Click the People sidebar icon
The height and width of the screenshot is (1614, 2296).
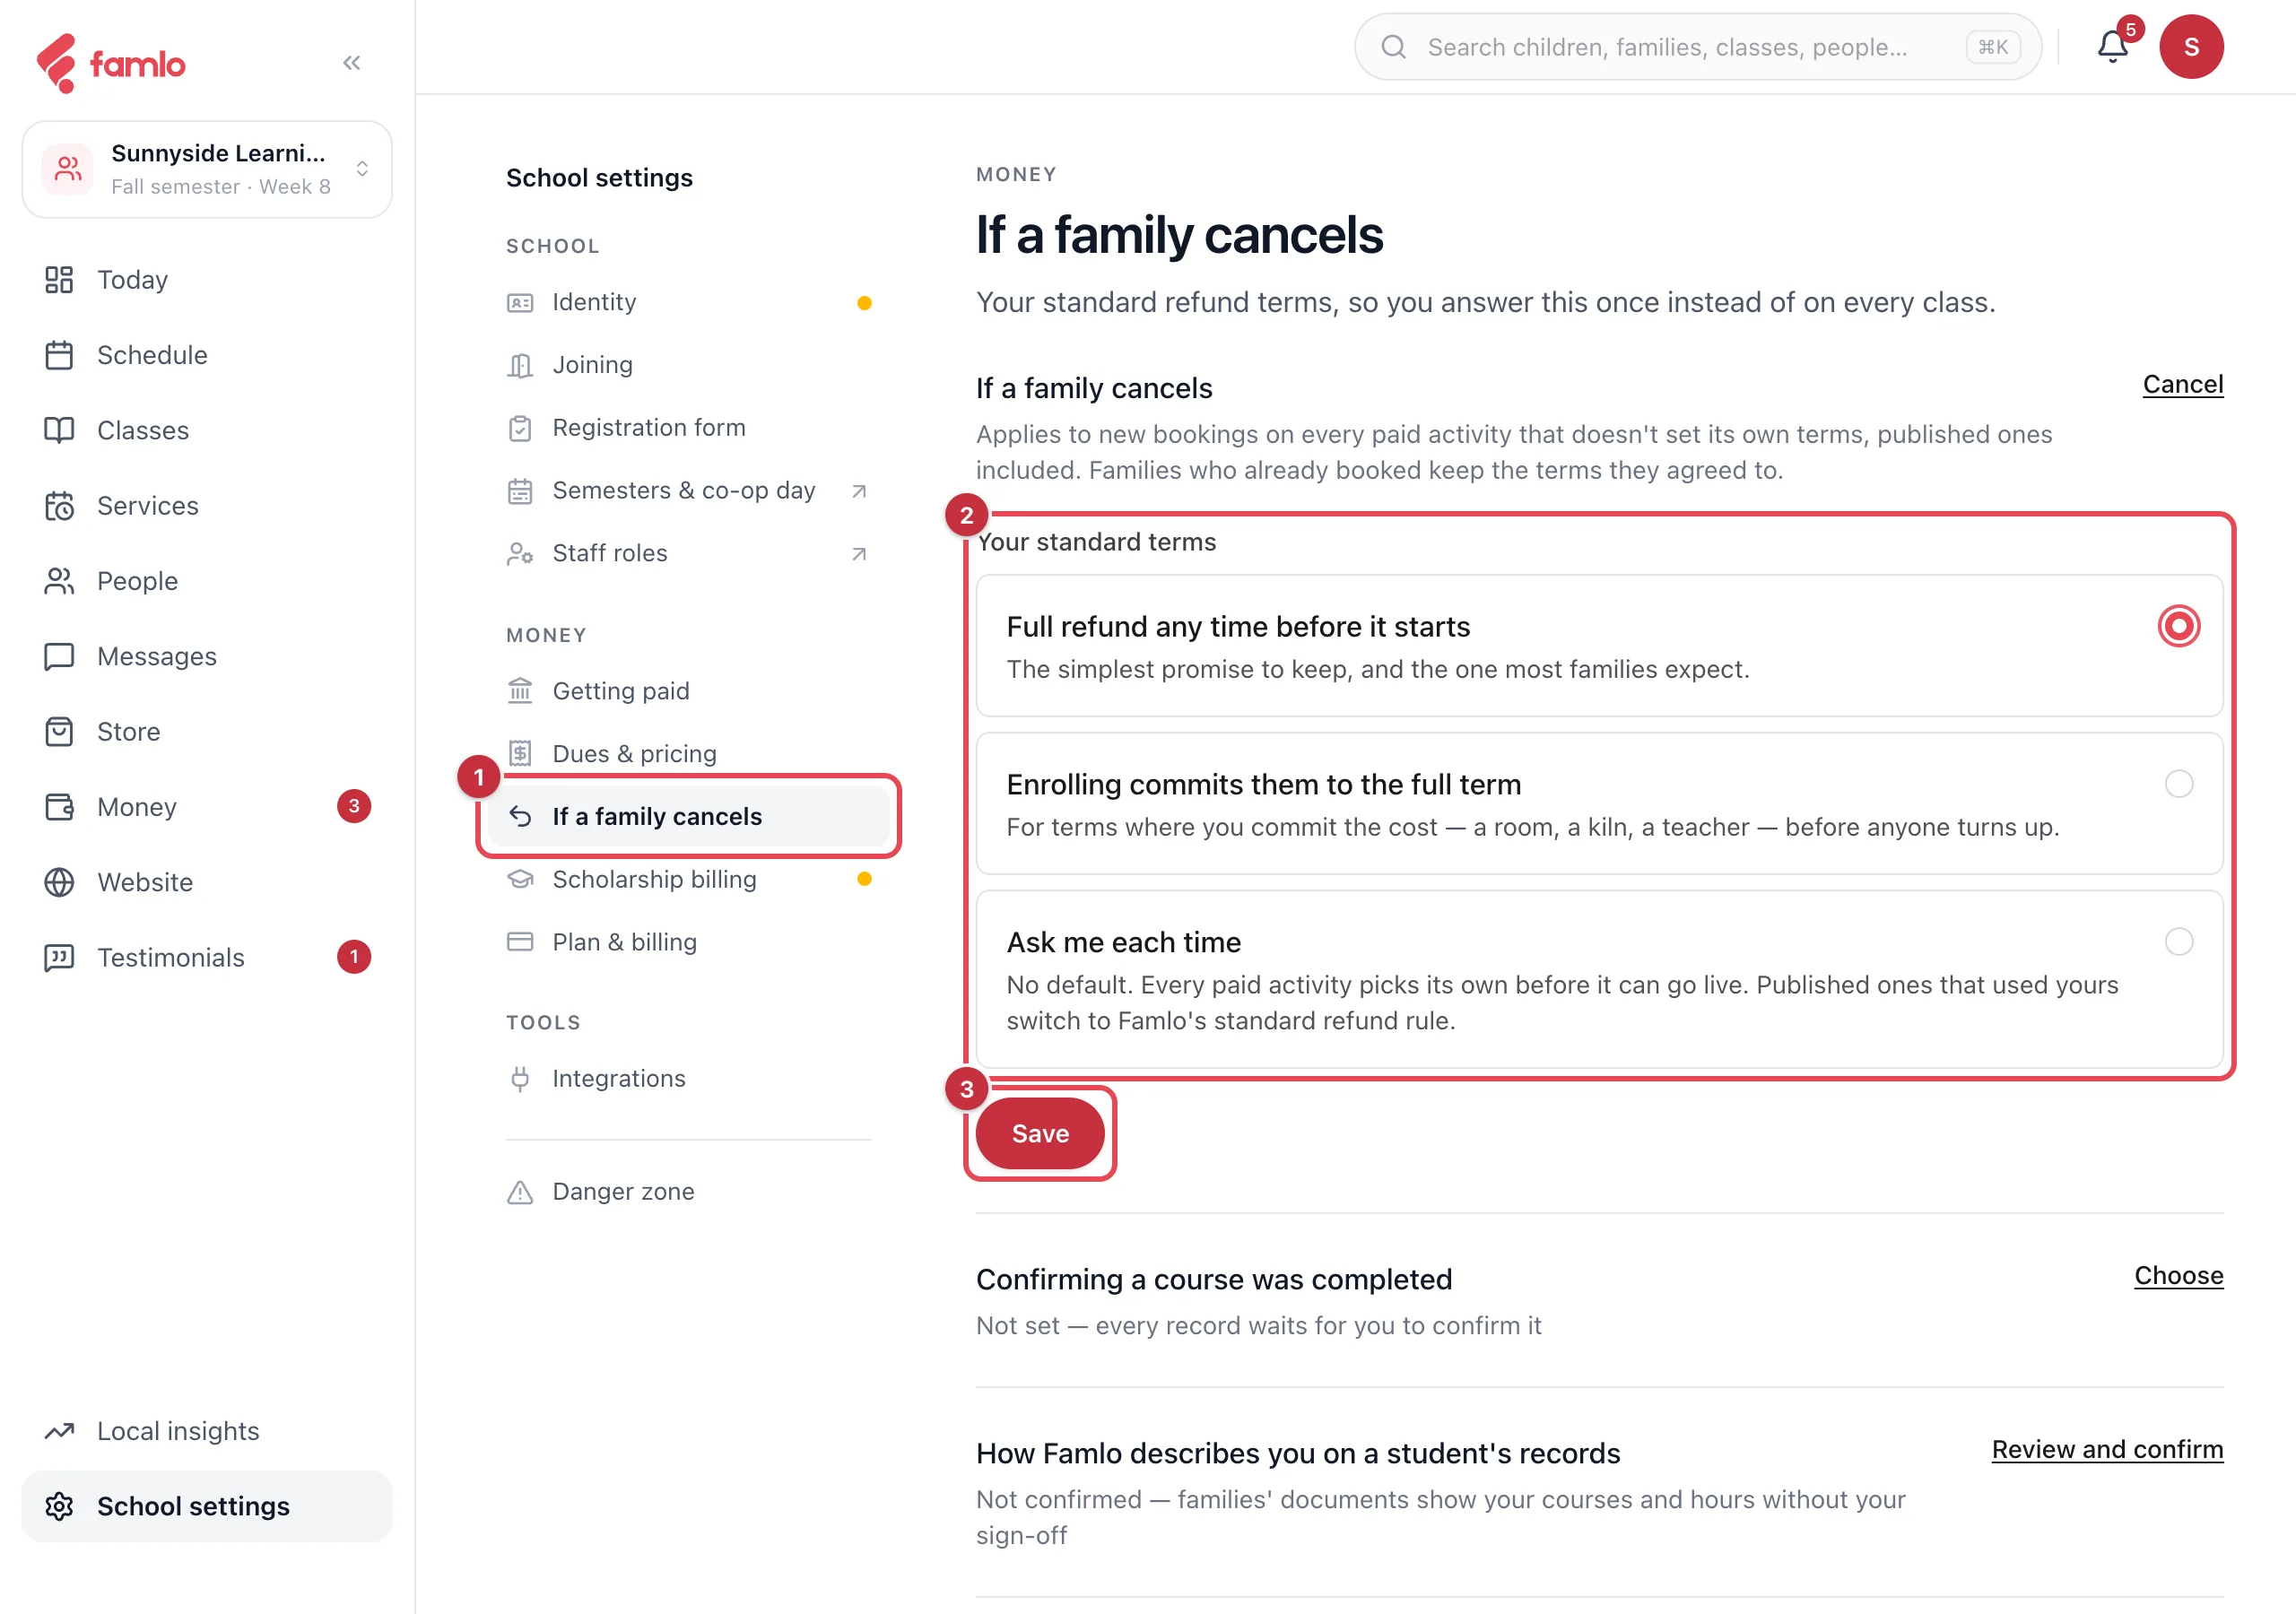click(59, 581)
